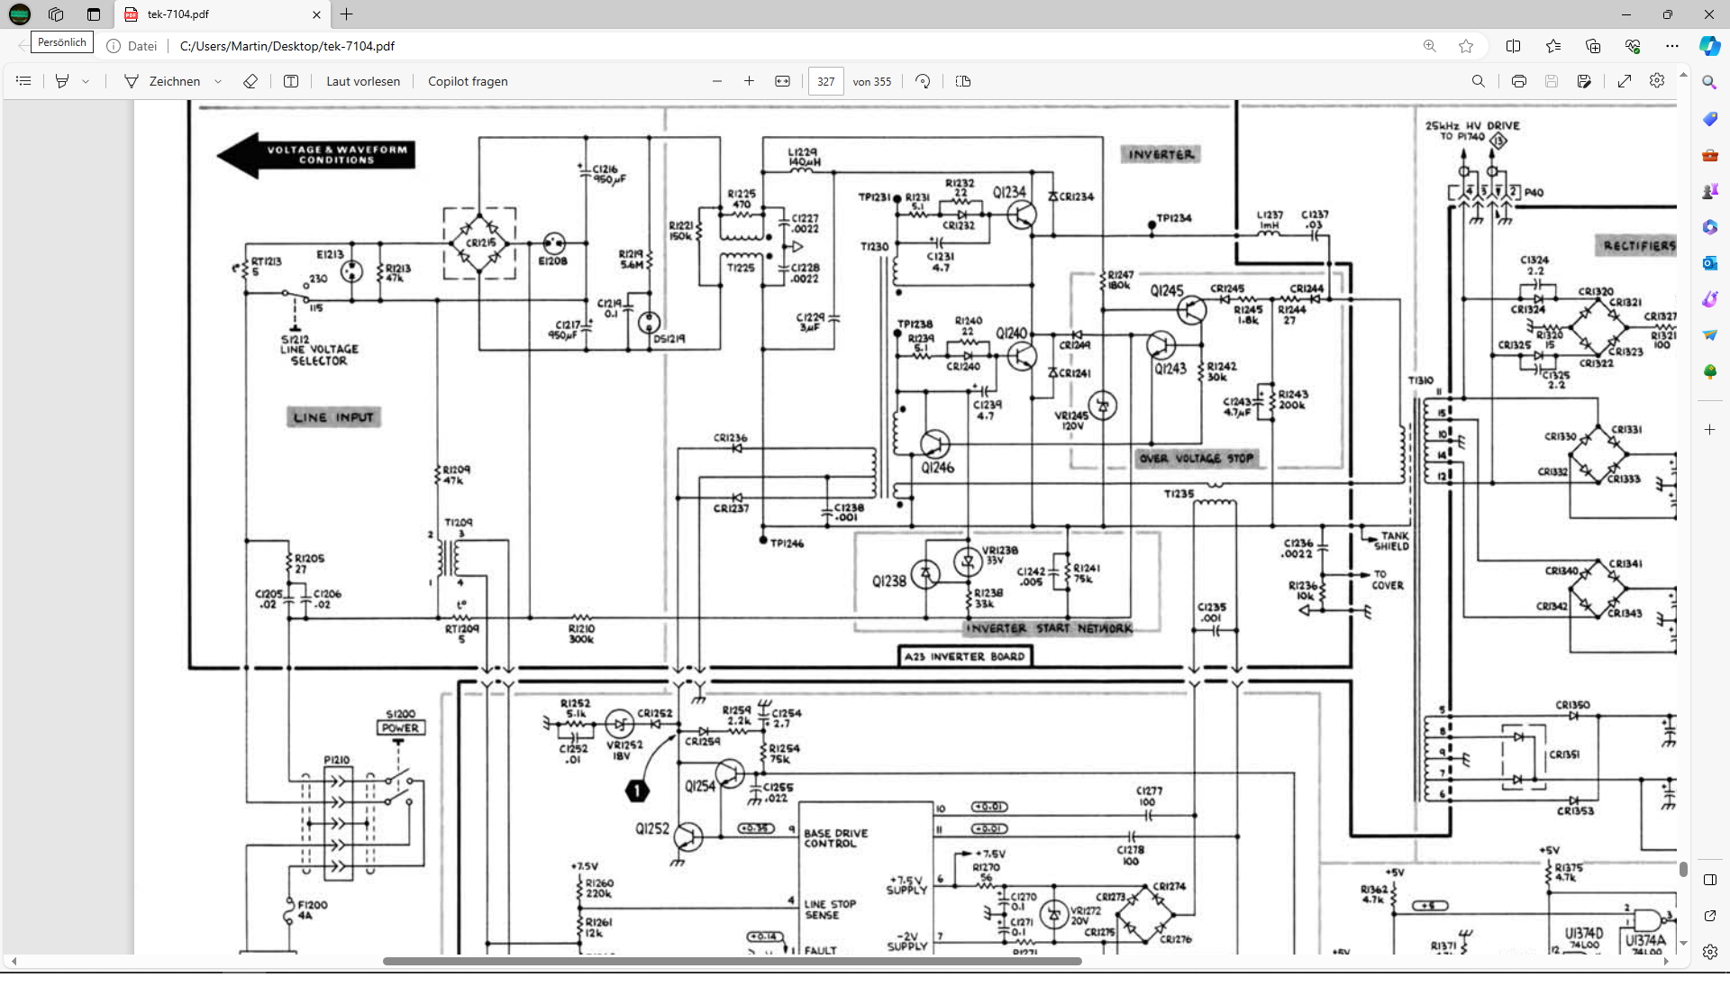
Task: Open Copilot sidebar
Action: pos(1710,46)
